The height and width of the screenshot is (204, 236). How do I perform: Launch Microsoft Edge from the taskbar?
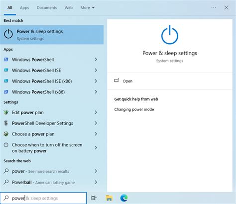pos(124,198)
